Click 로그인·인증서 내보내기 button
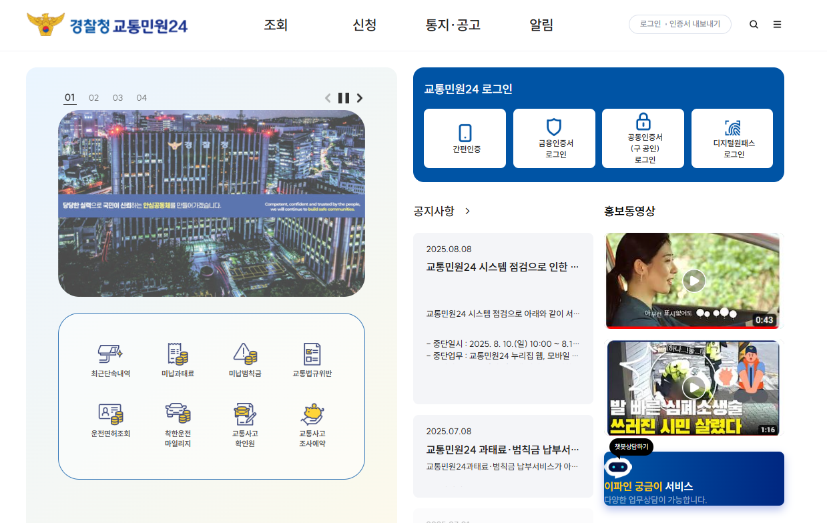The image size is (827, 523). coord(679,23)
